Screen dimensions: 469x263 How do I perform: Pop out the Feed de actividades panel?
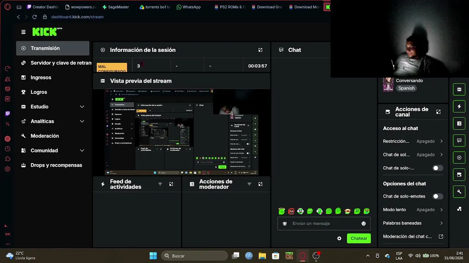pos(171,184)
